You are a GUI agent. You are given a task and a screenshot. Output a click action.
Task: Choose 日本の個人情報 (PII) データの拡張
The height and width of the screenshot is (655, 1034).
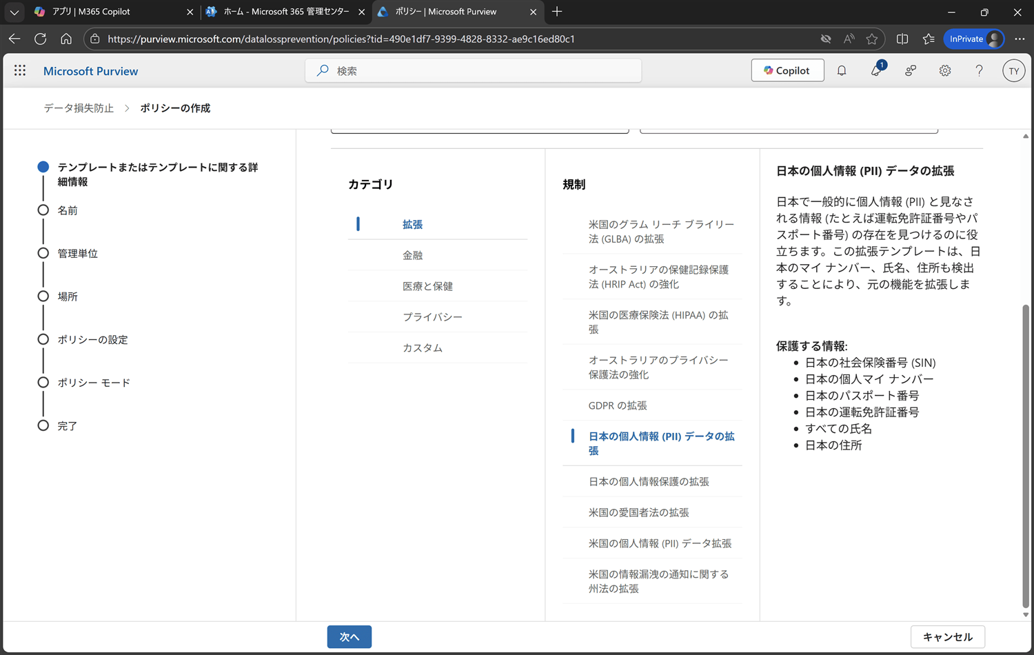(652, 443)
